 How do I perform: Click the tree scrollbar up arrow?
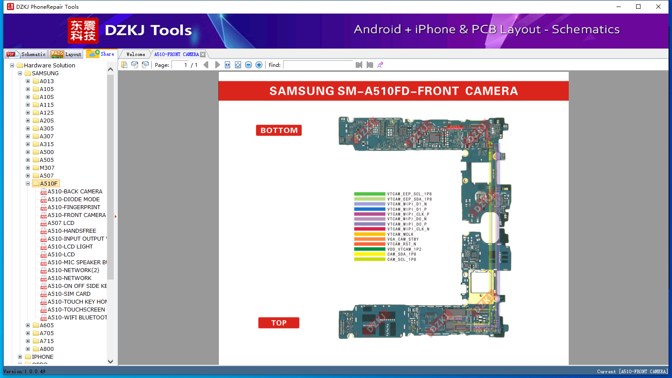click(x=110, y=69)
